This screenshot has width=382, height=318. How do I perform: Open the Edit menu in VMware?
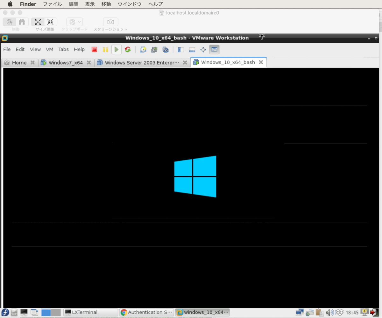coord(20,49)
